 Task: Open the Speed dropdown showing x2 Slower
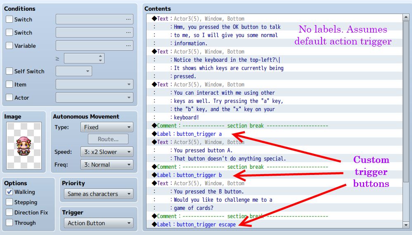click(107, 152)
